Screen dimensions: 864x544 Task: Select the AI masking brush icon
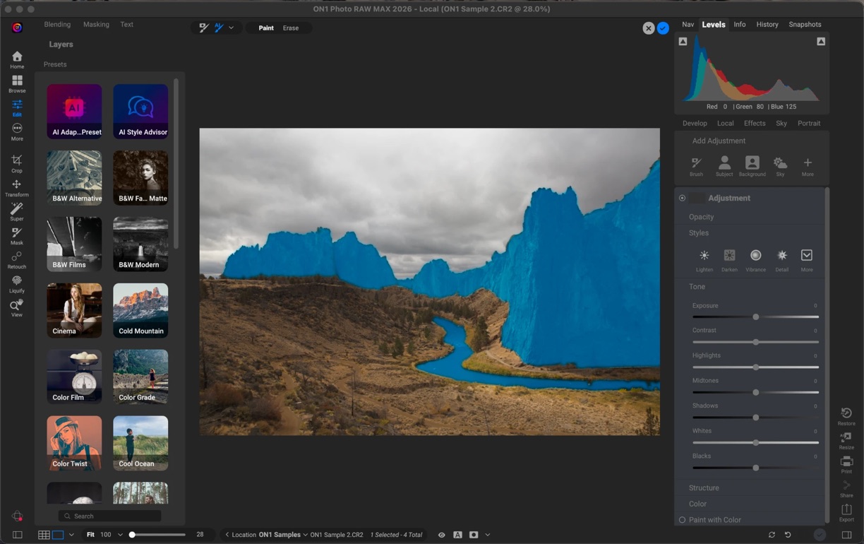[x=219, y=28]
